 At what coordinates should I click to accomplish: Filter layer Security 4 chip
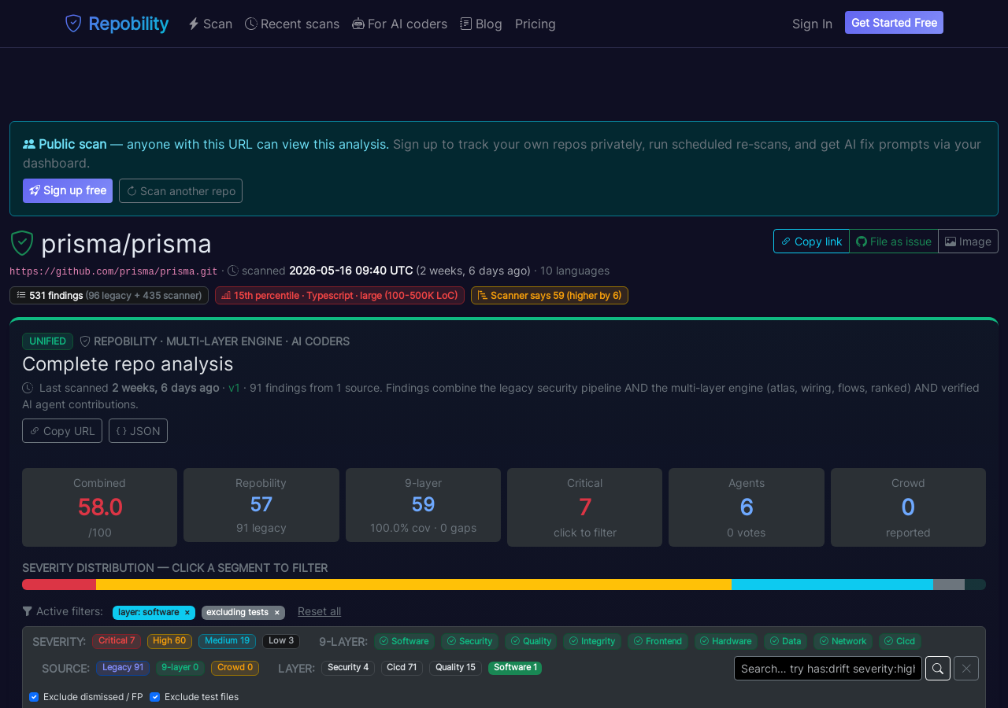coord(348,668)
